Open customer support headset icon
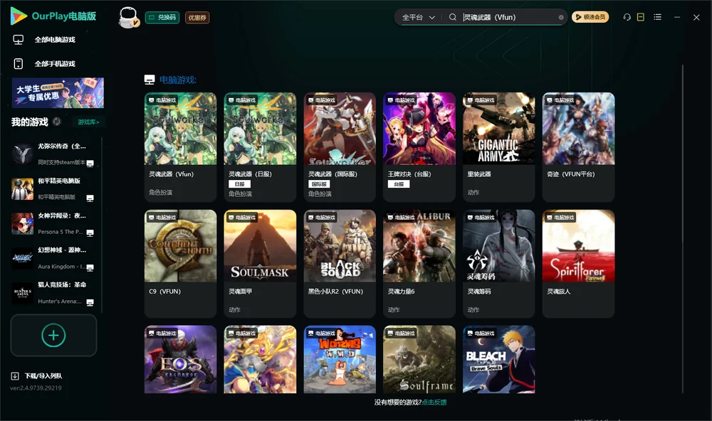 coord(627,17)
